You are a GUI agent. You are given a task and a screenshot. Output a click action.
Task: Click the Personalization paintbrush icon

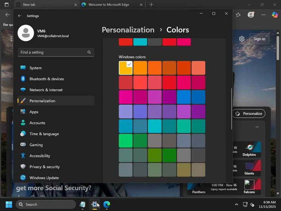23,101
